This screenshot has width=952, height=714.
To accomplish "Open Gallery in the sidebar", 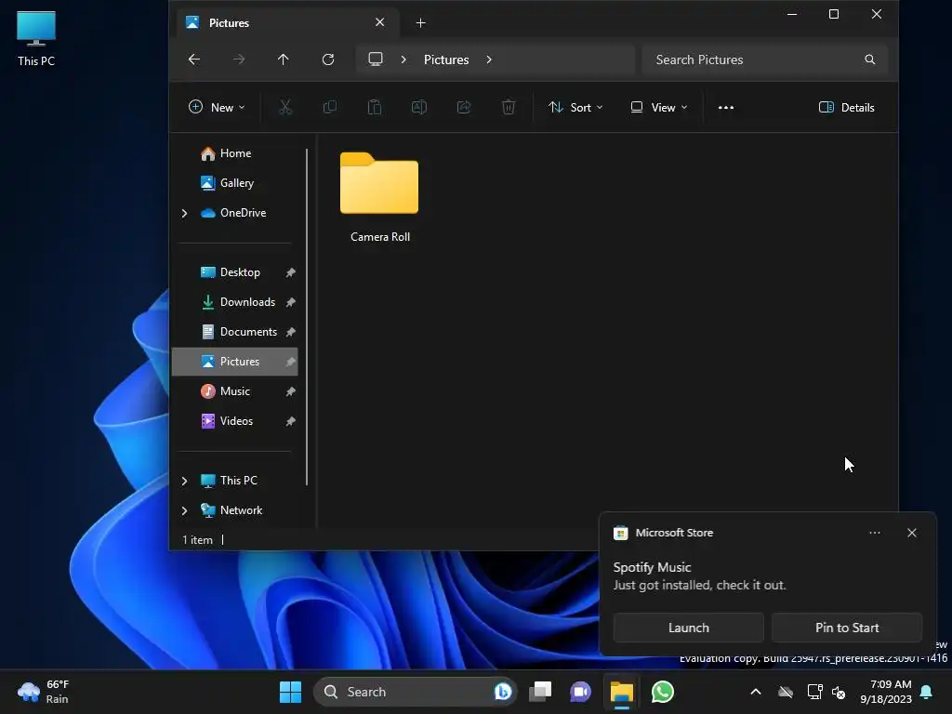I will [x=236, y=183].
